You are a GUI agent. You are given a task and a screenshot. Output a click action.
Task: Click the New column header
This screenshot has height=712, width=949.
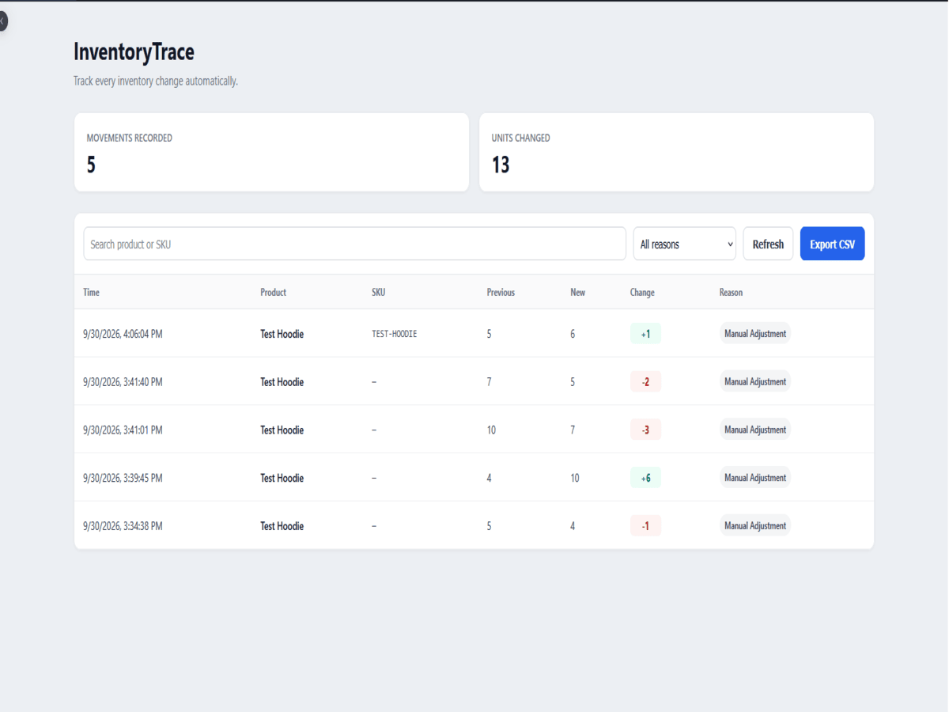point(577,292)
